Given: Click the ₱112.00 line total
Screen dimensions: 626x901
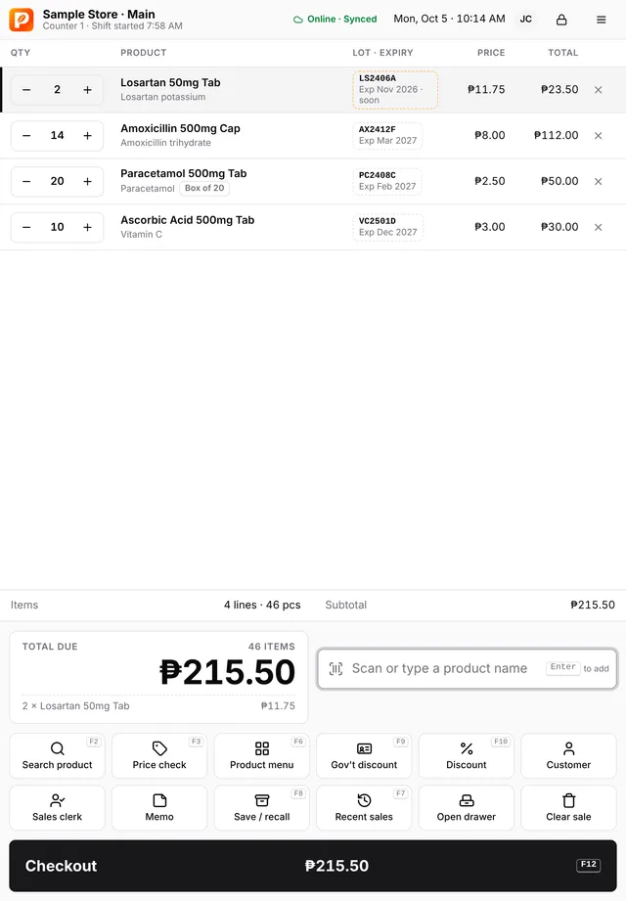Looking at the screenshot, I should coord(556,136).
